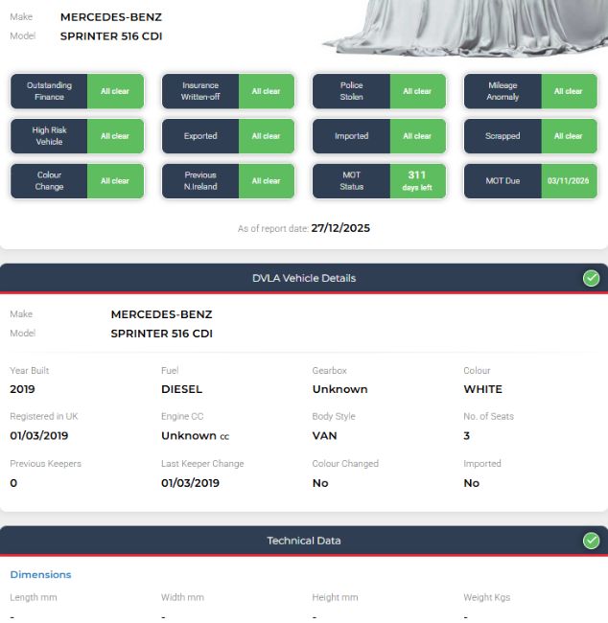Open the Outstanding Finance status badge
This screenshot has width=608, height=623.
click(x=77, y=91)
